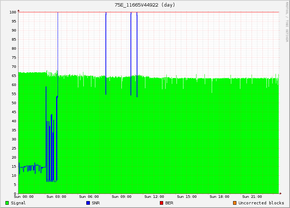
Task: Click the 'Sun 06:00' time axis label
Action: click(x=89, y=197)
